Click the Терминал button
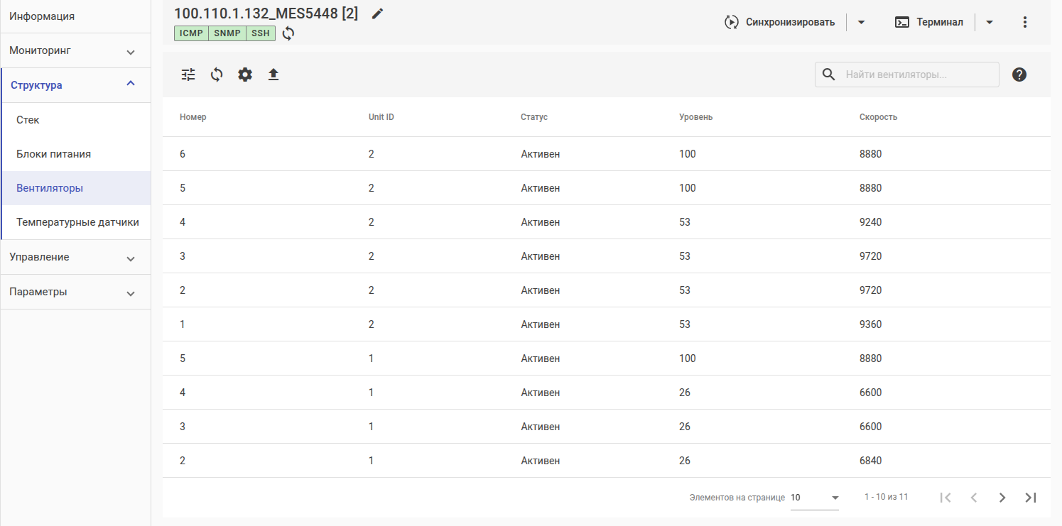 (x=930, y=22)
